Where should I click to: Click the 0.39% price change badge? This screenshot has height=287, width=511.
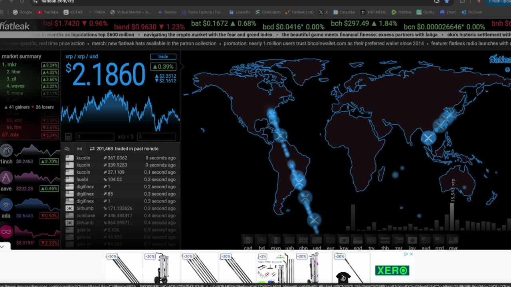pos(163,67)
